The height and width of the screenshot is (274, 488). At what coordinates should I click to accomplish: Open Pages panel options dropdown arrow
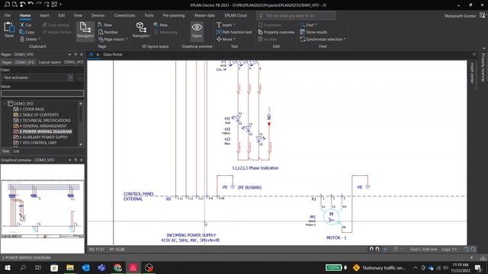pos(69,54)
